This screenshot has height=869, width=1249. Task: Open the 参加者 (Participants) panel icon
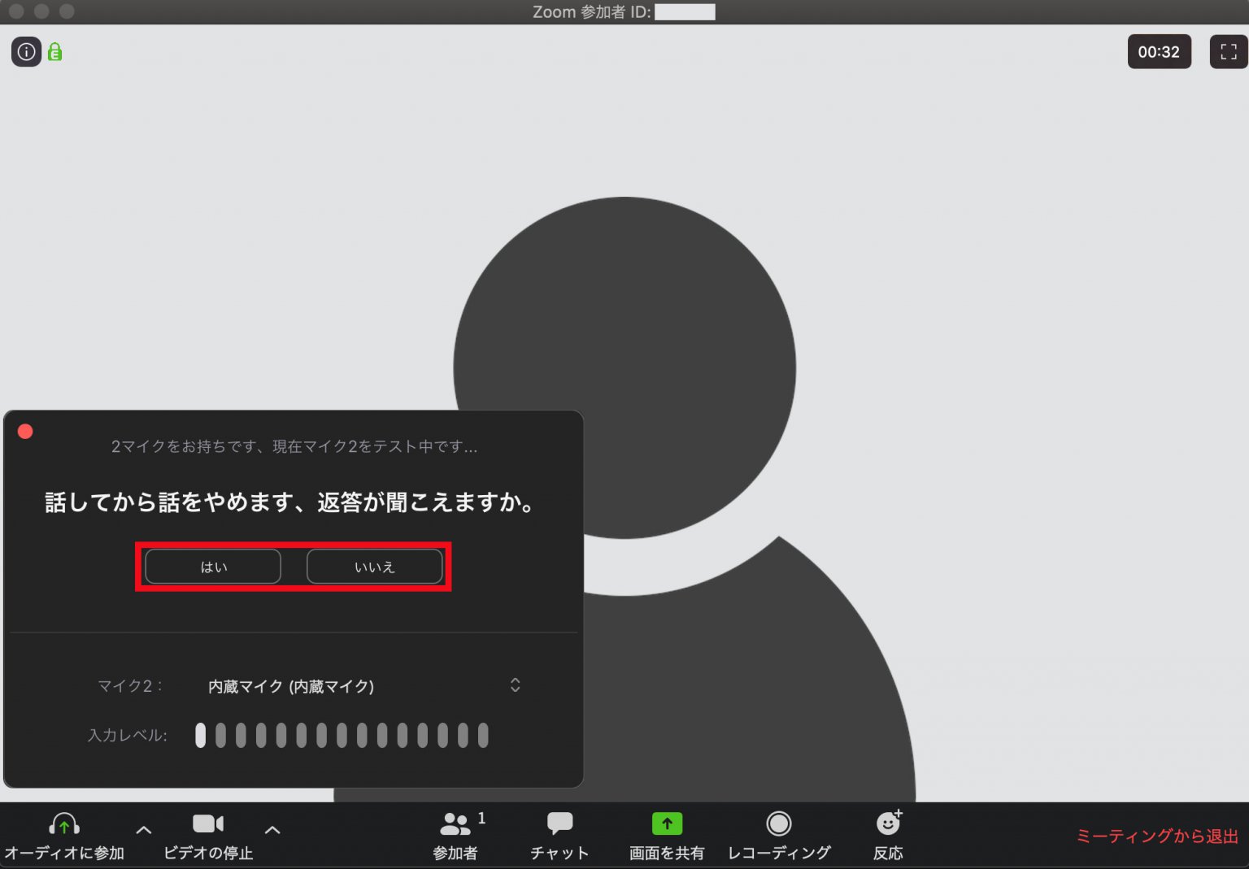coord(455,824)
